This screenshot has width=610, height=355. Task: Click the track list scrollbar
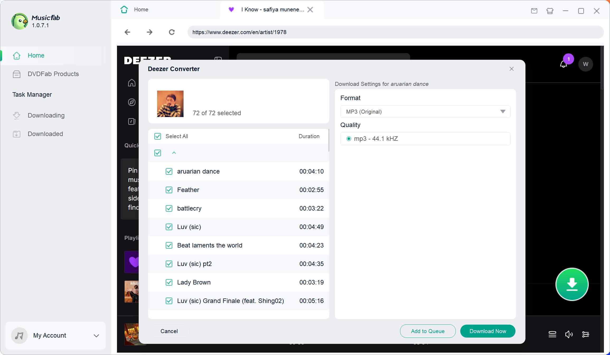pos(329,140)
